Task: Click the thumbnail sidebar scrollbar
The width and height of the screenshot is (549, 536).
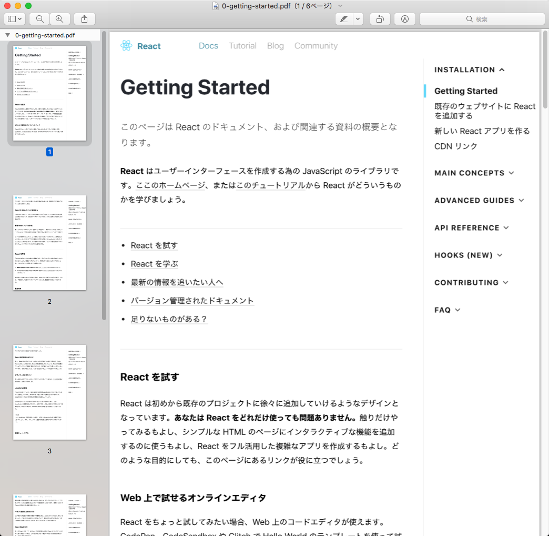Action: (104, 175)
